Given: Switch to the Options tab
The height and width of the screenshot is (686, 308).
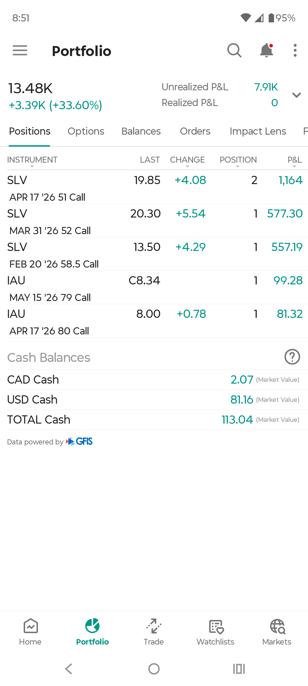Looking at the screenshot, I should [x=86, y=131].
